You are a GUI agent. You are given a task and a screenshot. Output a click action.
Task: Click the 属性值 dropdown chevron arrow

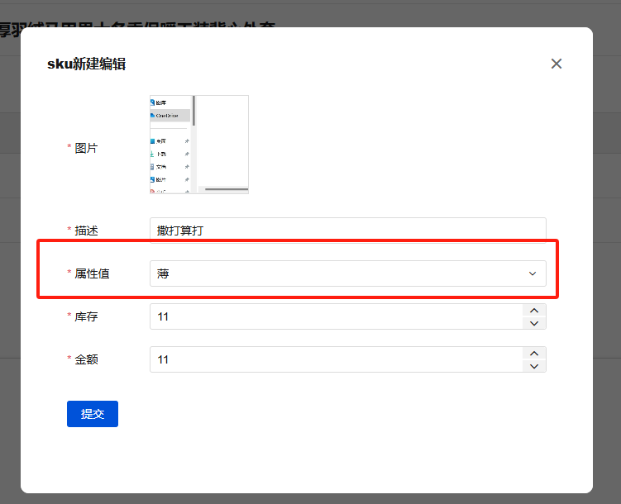click(x=533, y=273)
